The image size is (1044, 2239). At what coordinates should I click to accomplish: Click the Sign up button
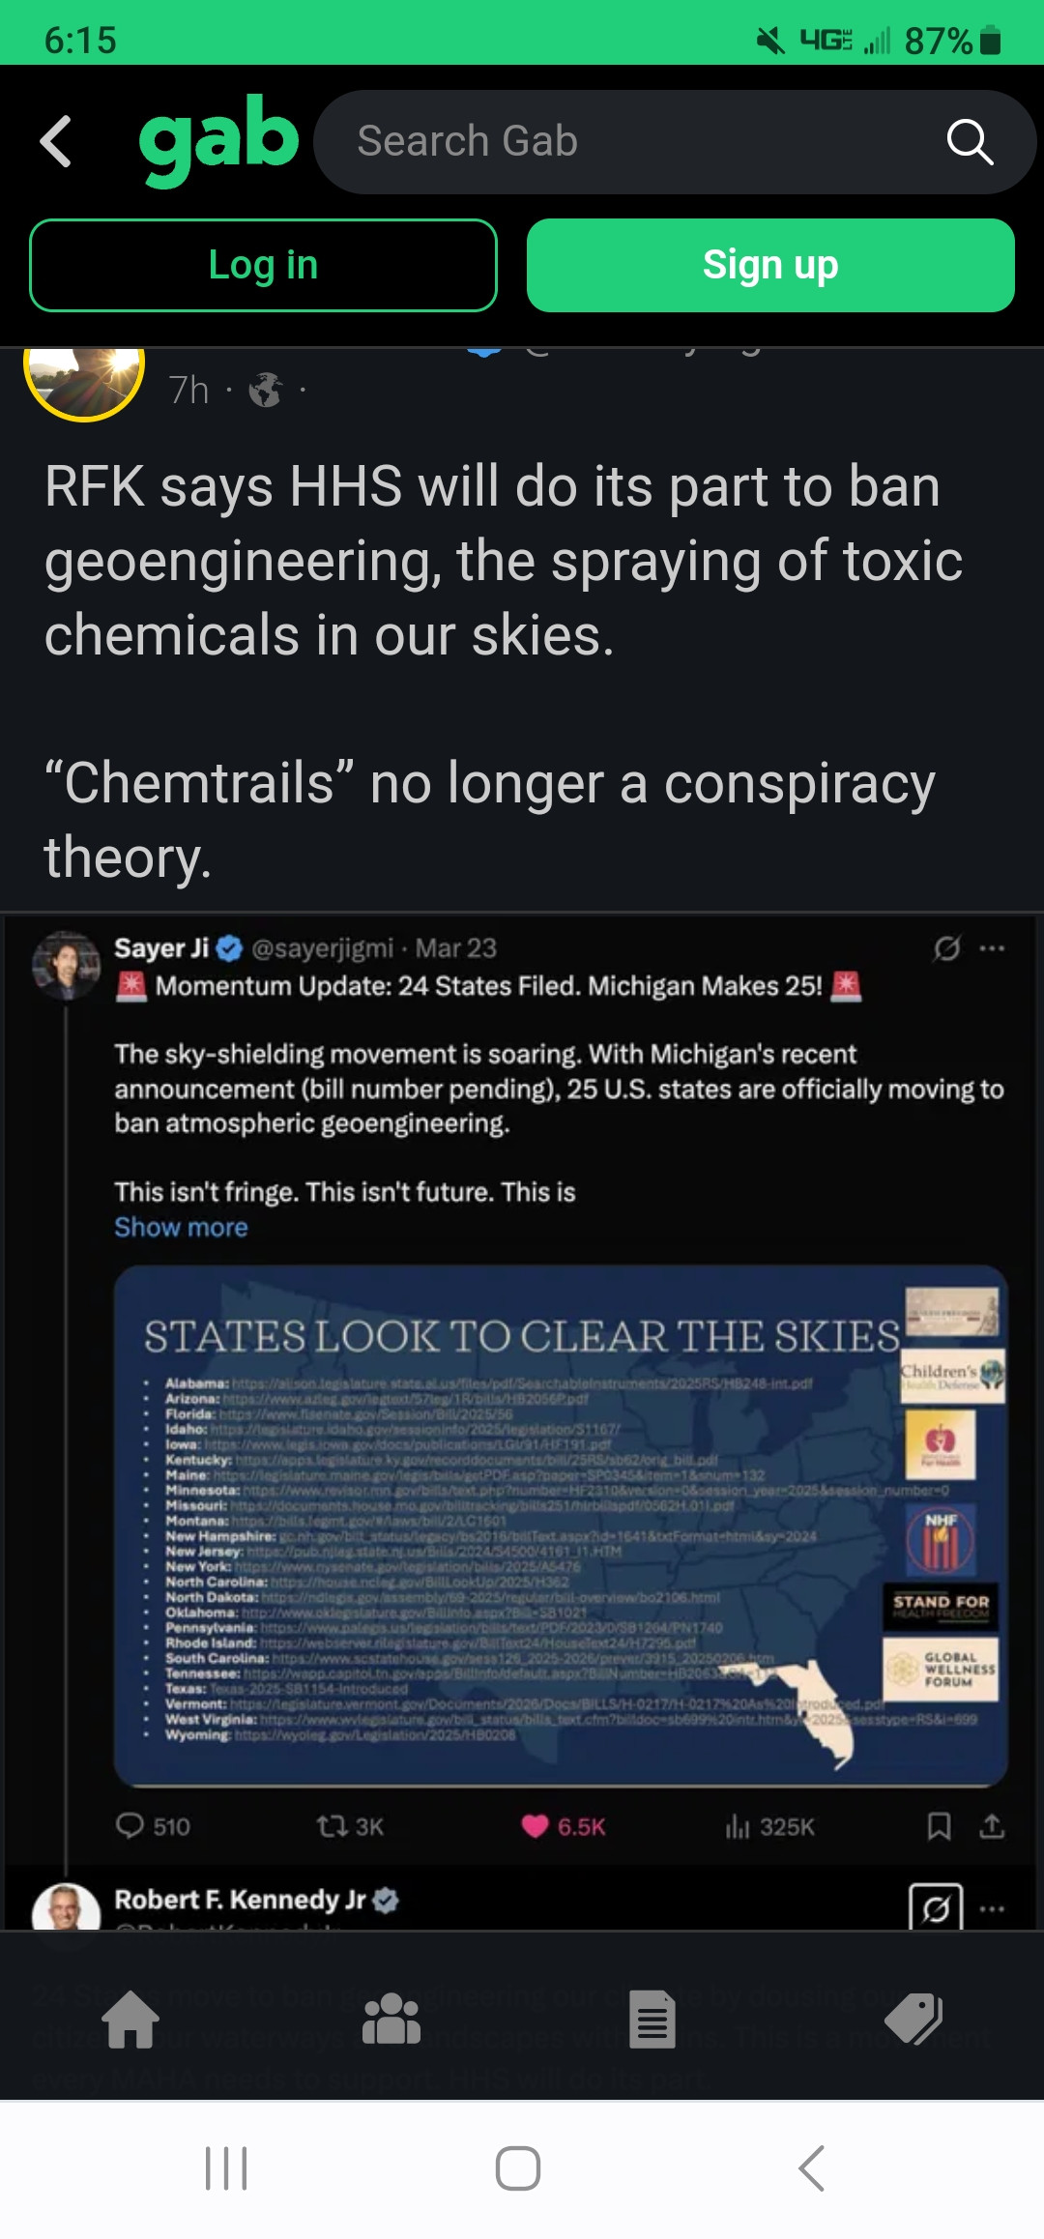pyautogui.click(x=770, y=265)
